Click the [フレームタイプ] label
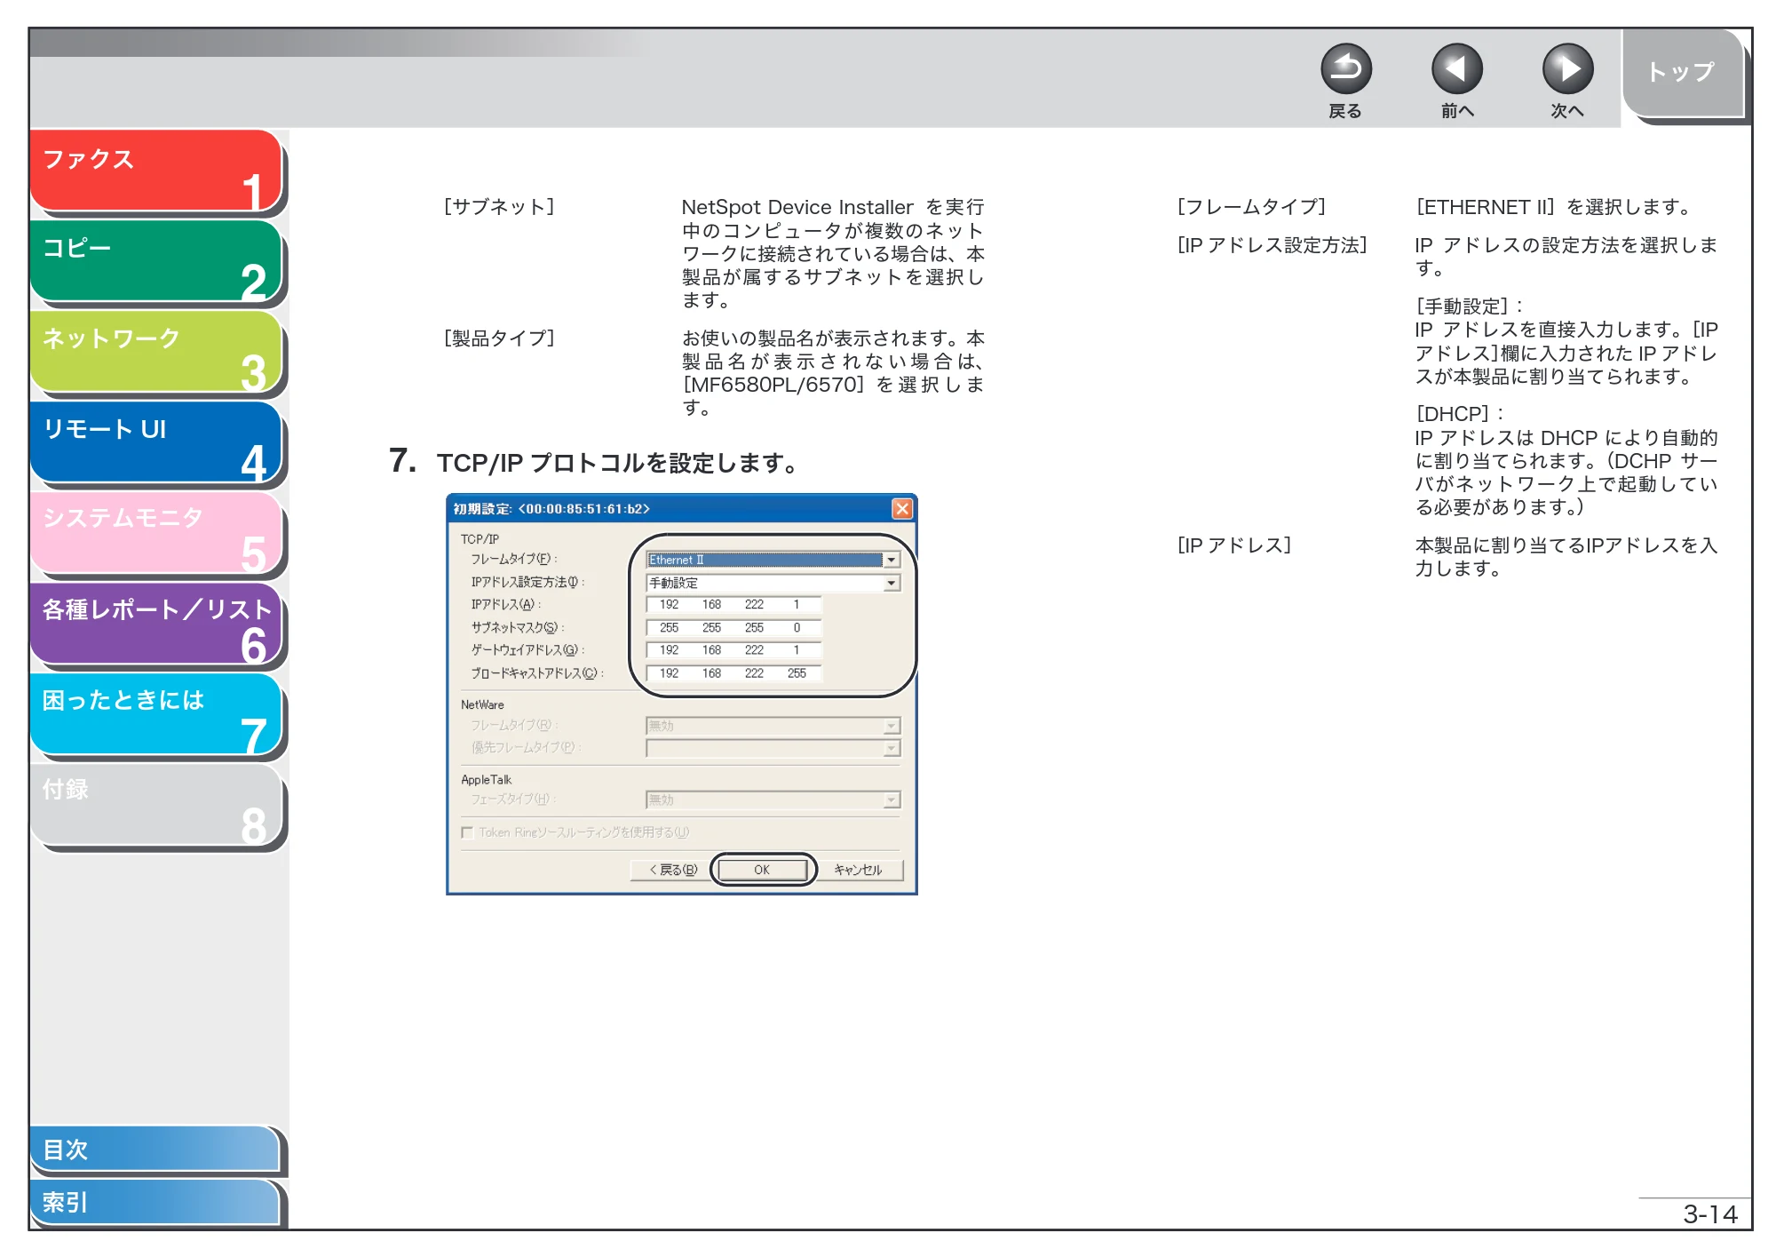The image size is (1776, 1257). pyautogui.click(x=1251, y=207)
